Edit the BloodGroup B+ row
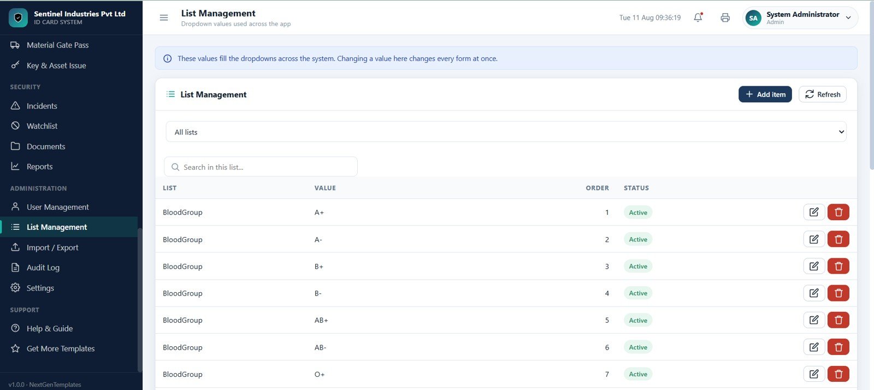Screen dimensions: 874x390 coord(814,266)
